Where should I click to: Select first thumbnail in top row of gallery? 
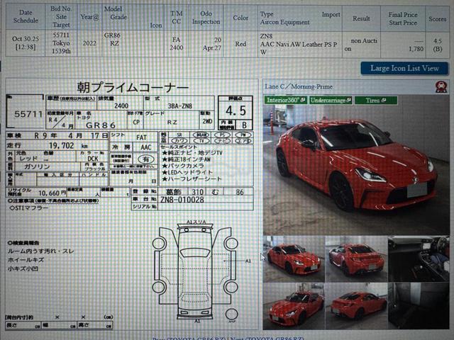[x=293, y=259]
